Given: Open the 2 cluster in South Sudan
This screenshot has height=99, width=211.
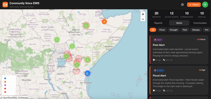Looking at the screenshot, I should pyautogui.click(x=57, y=40).
